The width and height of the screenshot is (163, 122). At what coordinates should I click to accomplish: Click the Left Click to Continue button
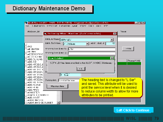133,110
